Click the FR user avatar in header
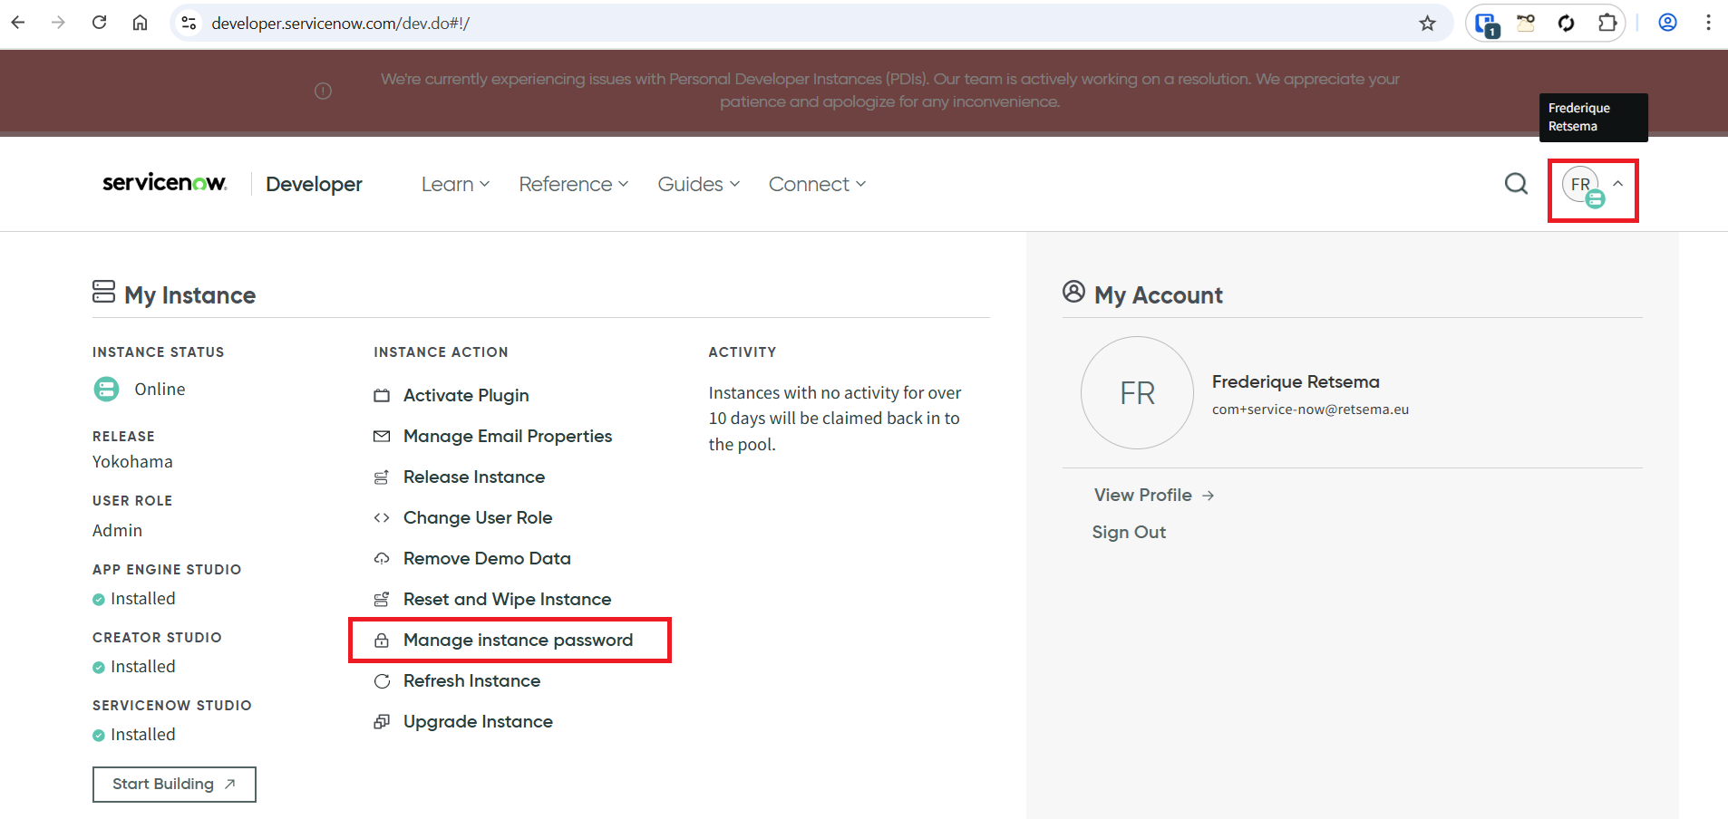The image size is (1728, 819). (x=1581, y=185)
